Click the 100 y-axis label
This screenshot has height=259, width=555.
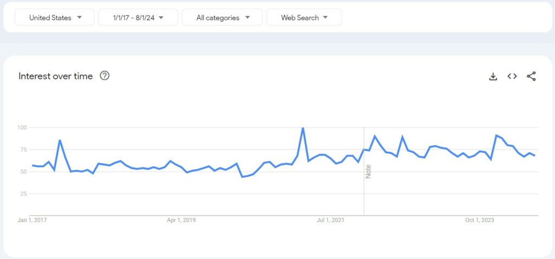pos(22,127)
